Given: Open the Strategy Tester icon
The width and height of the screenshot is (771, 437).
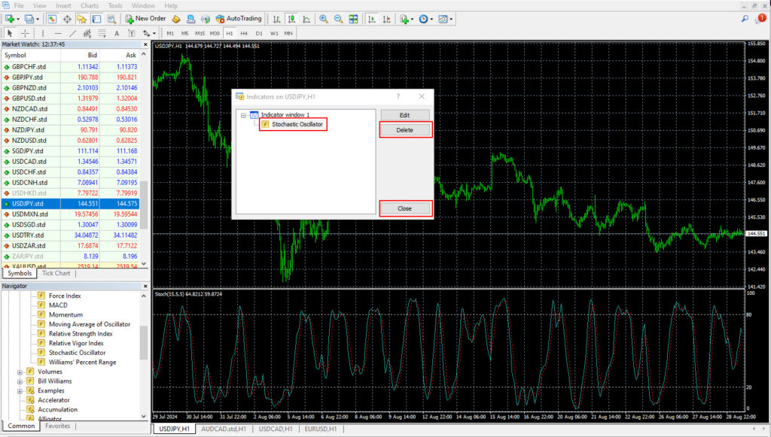Looking at the screenshot, I should tap(111, 19).
